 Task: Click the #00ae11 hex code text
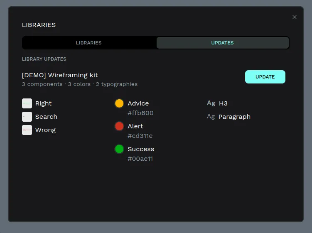140,159
